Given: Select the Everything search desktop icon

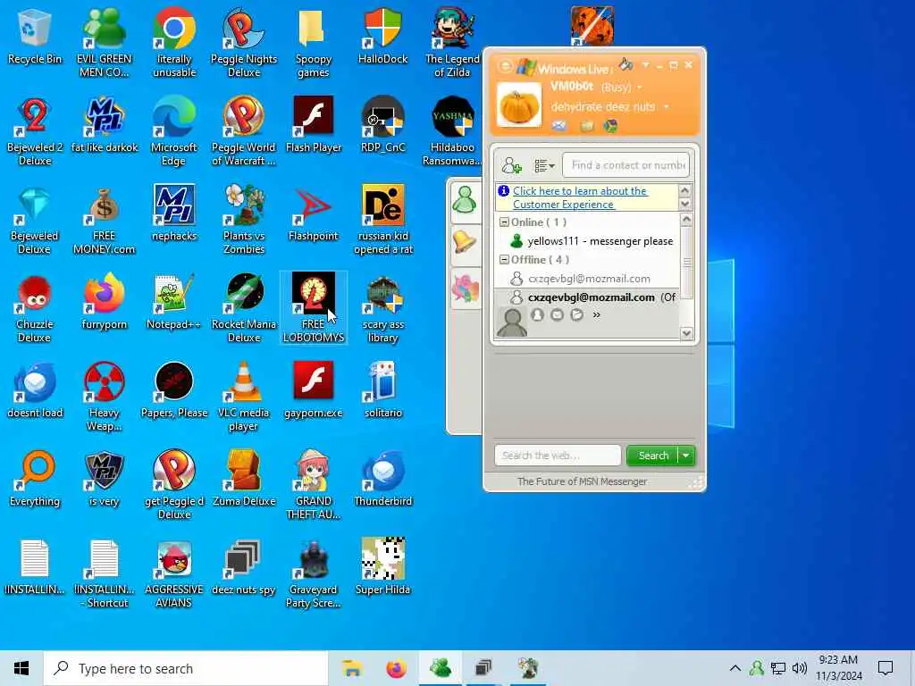Looking at the screenshot, I should [x=35, y=479].
